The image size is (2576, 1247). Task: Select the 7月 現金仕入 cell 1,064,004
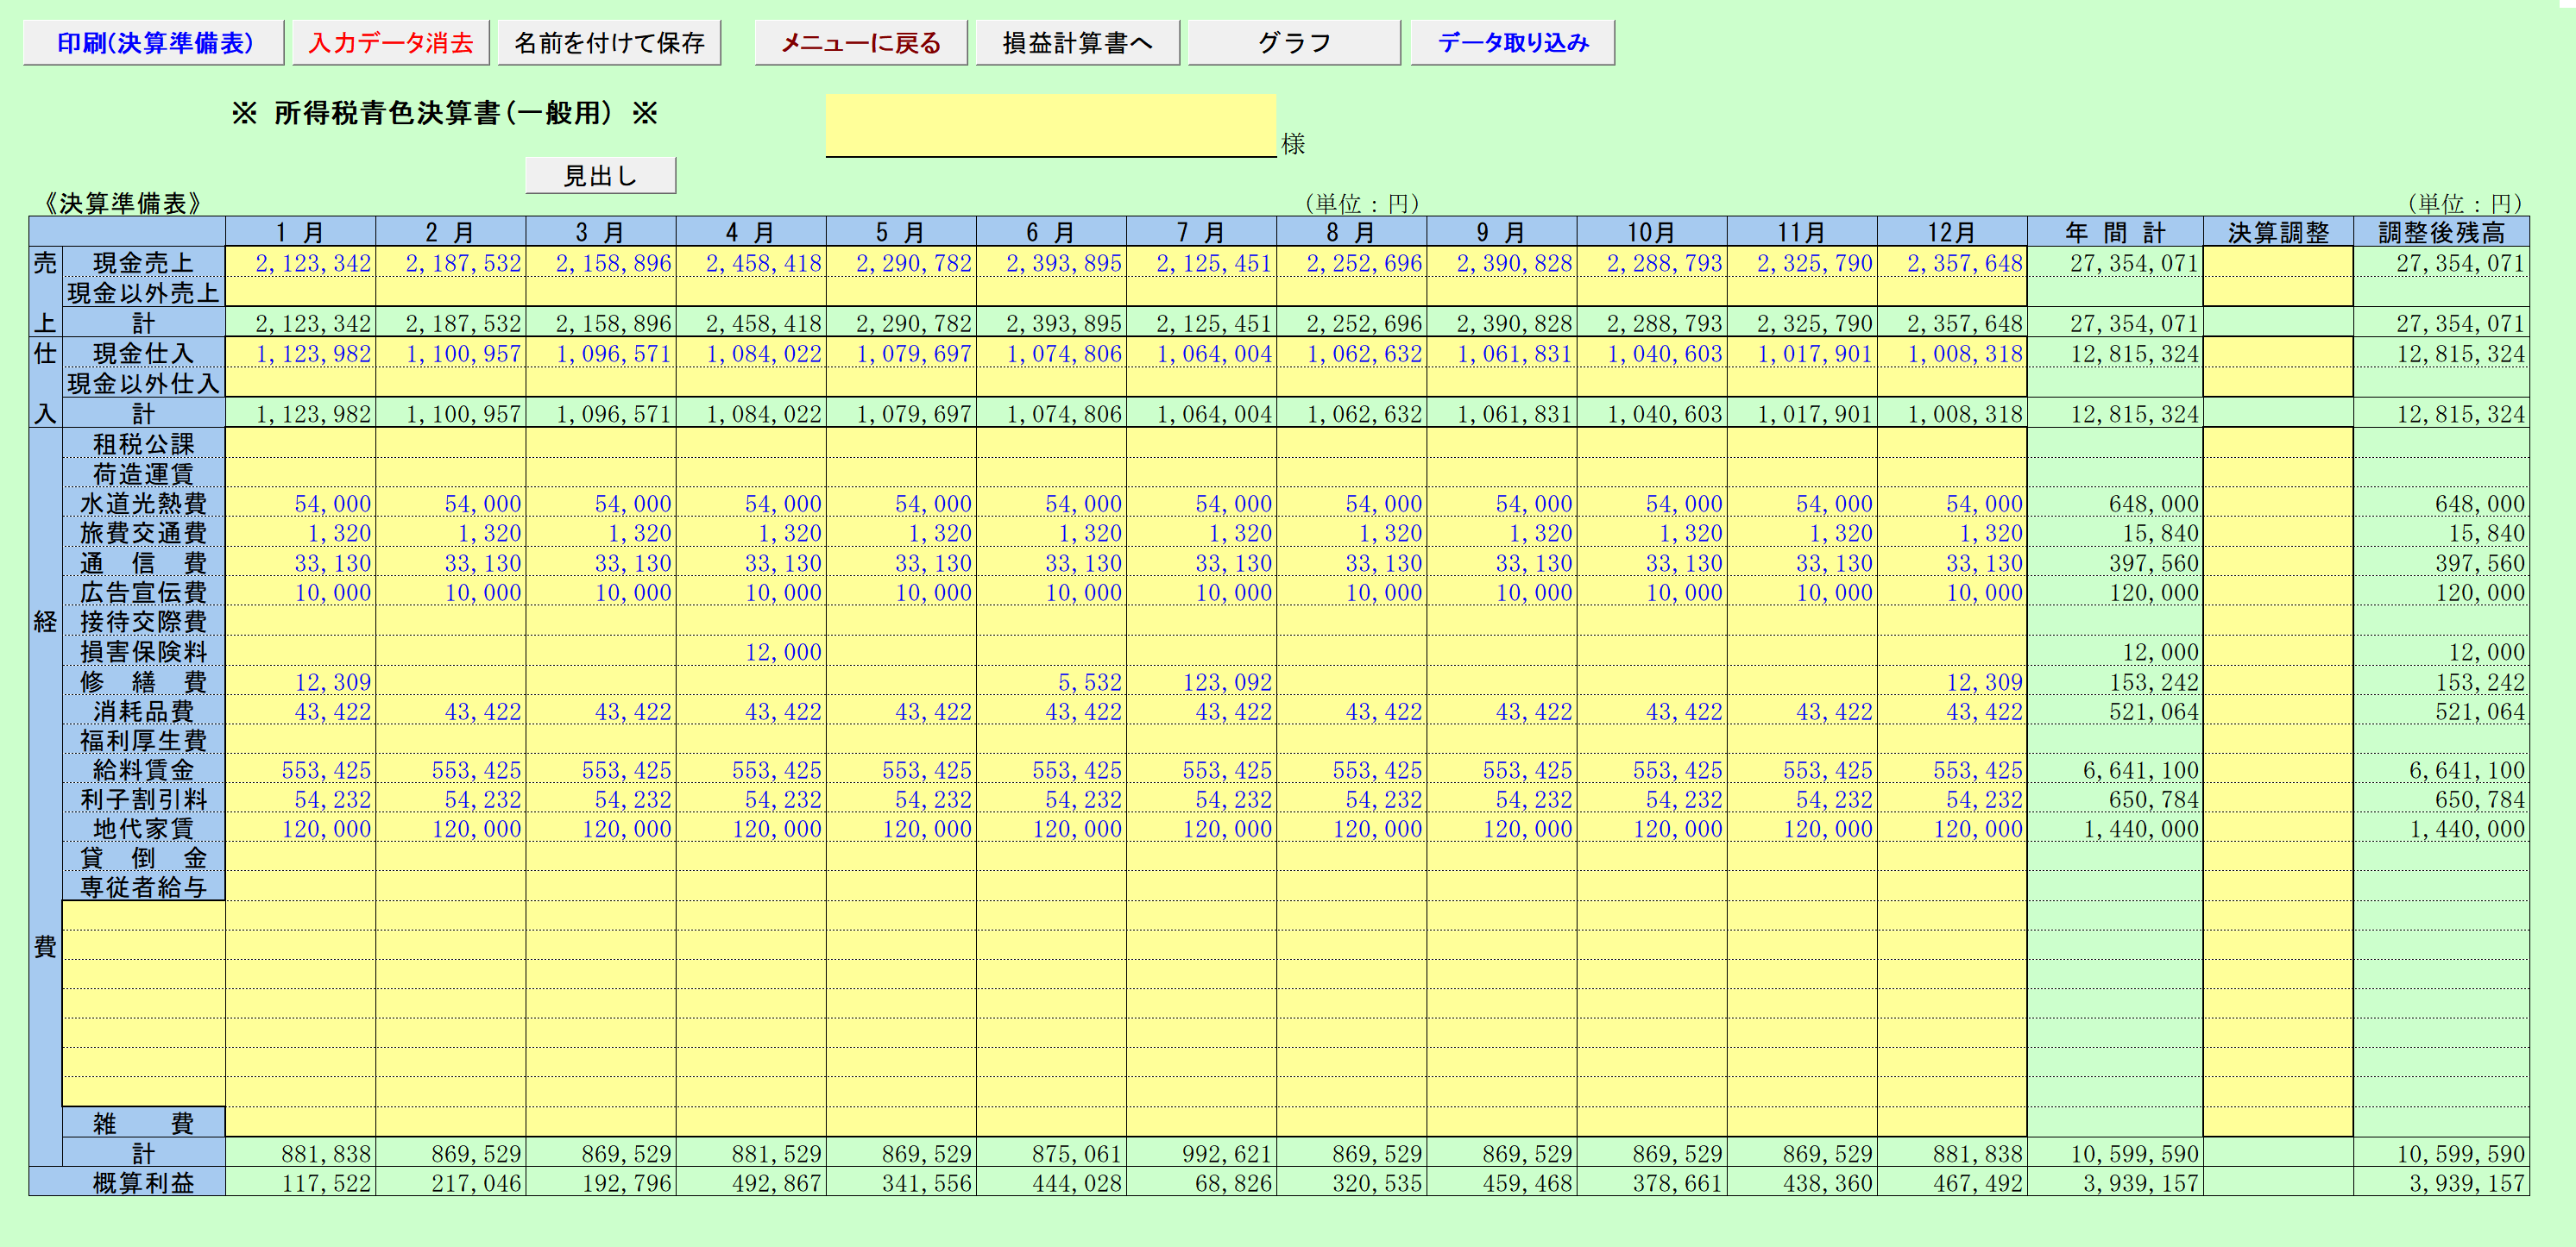pos(1202,353)
